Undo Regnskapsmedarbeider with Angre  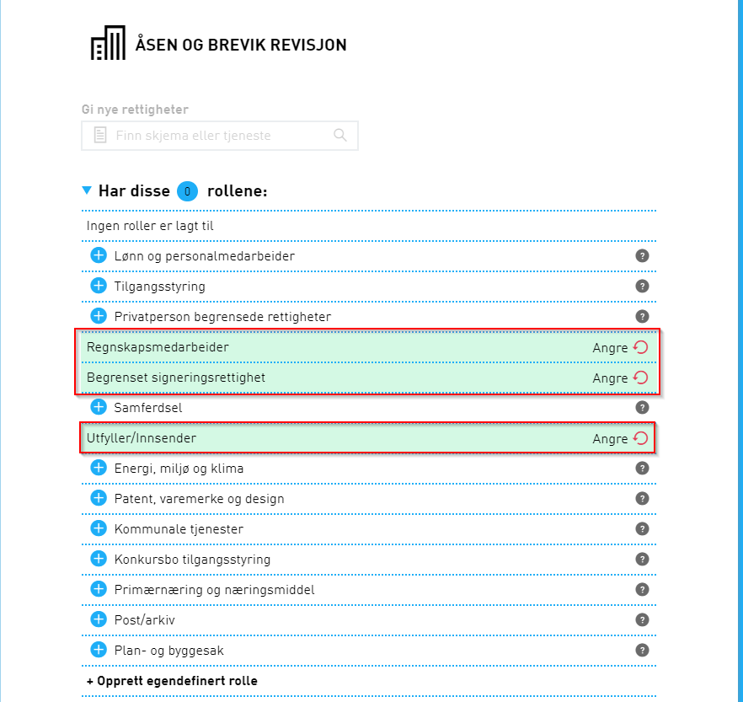[620, 347]
